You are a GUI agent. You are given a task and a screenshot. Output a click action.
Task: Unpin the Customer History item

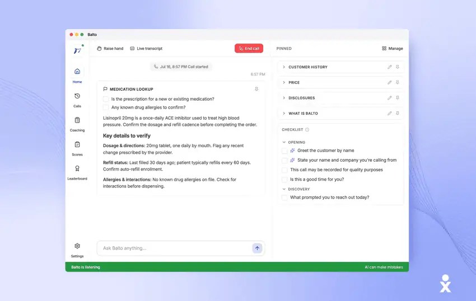398,67
